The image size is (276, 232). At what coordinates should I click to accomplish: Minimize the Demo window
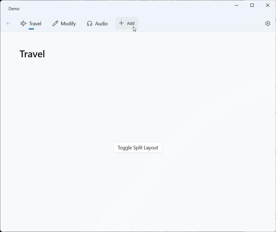coord(236,6)
